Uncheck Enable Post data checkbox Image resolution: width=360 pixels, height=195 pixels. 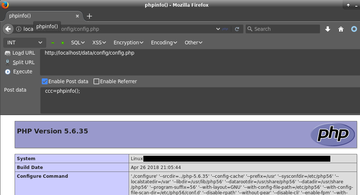[x=45, y=81]
